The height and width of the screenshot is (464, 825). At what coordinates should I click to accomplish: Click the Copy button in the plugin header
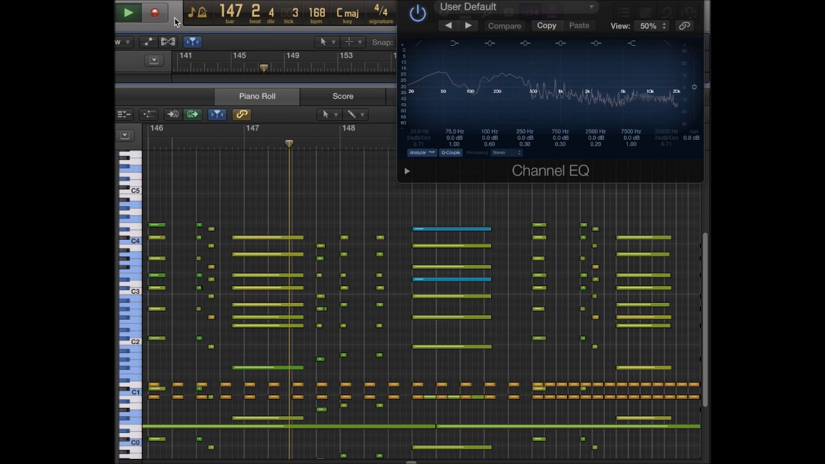[547, 26]
